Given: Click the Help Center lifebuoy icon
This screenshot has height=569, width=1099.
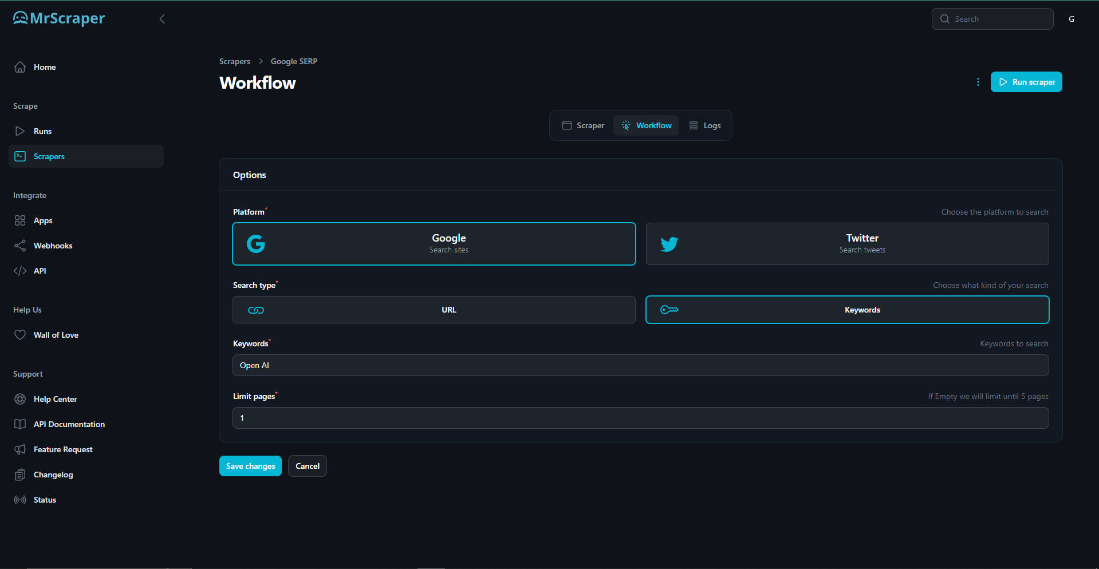Looking at the screenshot, I should (20, 399).
